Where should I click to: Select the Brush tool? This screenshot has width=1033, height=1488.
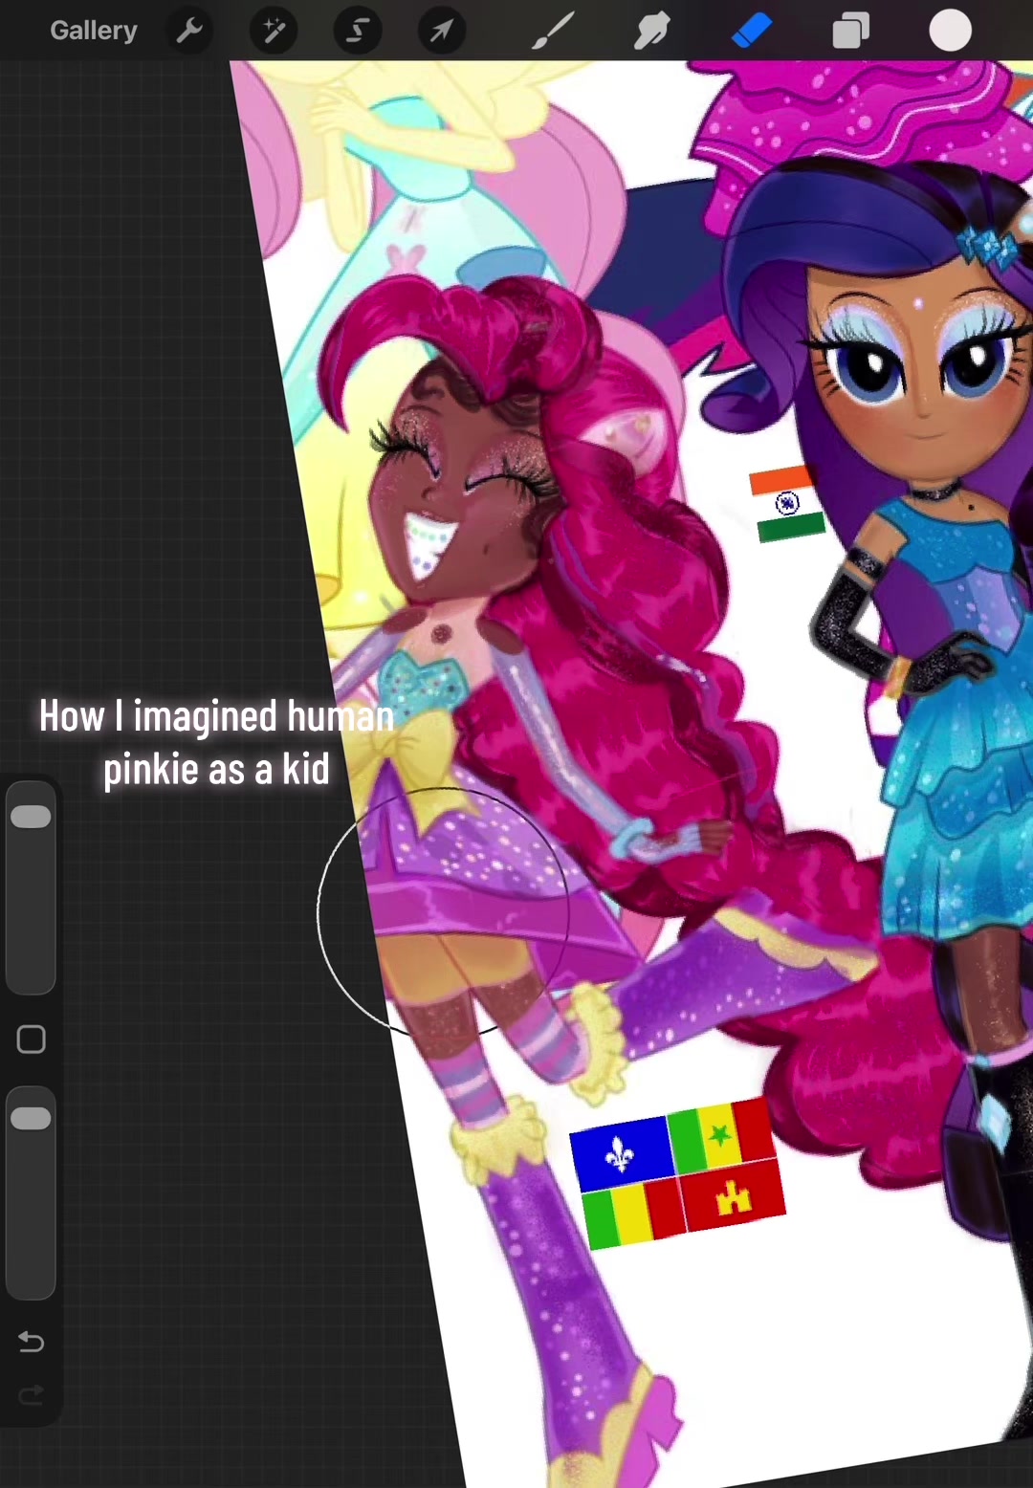tap(553, 31)
